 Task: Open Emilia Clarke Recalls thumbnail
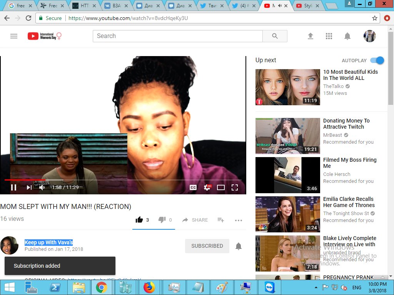tap(288, 214)
